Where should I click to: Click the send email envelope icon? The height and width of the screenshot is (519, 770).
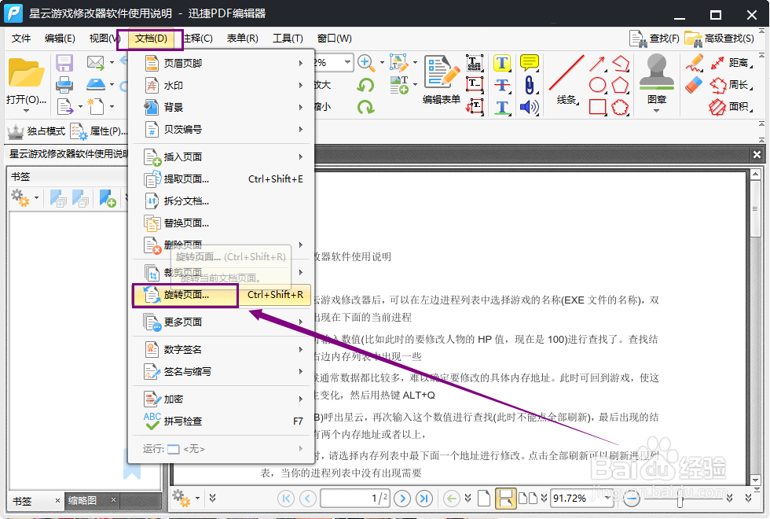[95, 63]
